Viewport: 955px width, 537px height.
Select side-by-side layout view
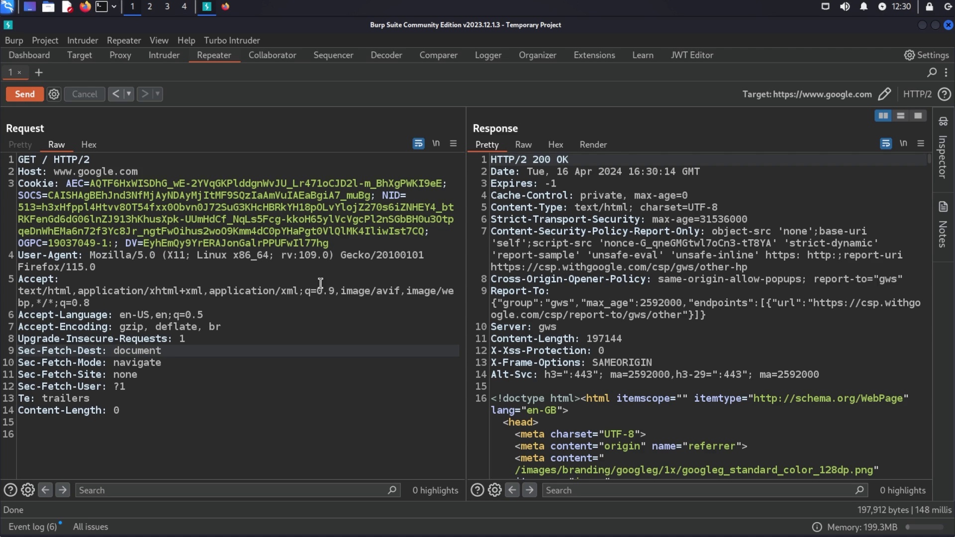(x=883, y=116)
